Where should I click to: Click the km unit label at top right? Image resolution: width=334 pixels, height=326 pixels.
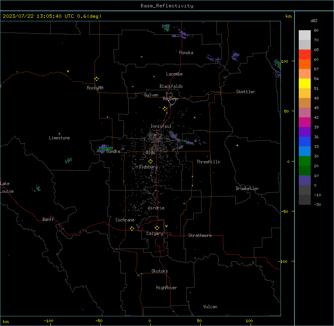[289, 16]
